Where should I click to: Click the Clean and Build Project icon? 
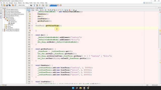click(x=37, y=5)
